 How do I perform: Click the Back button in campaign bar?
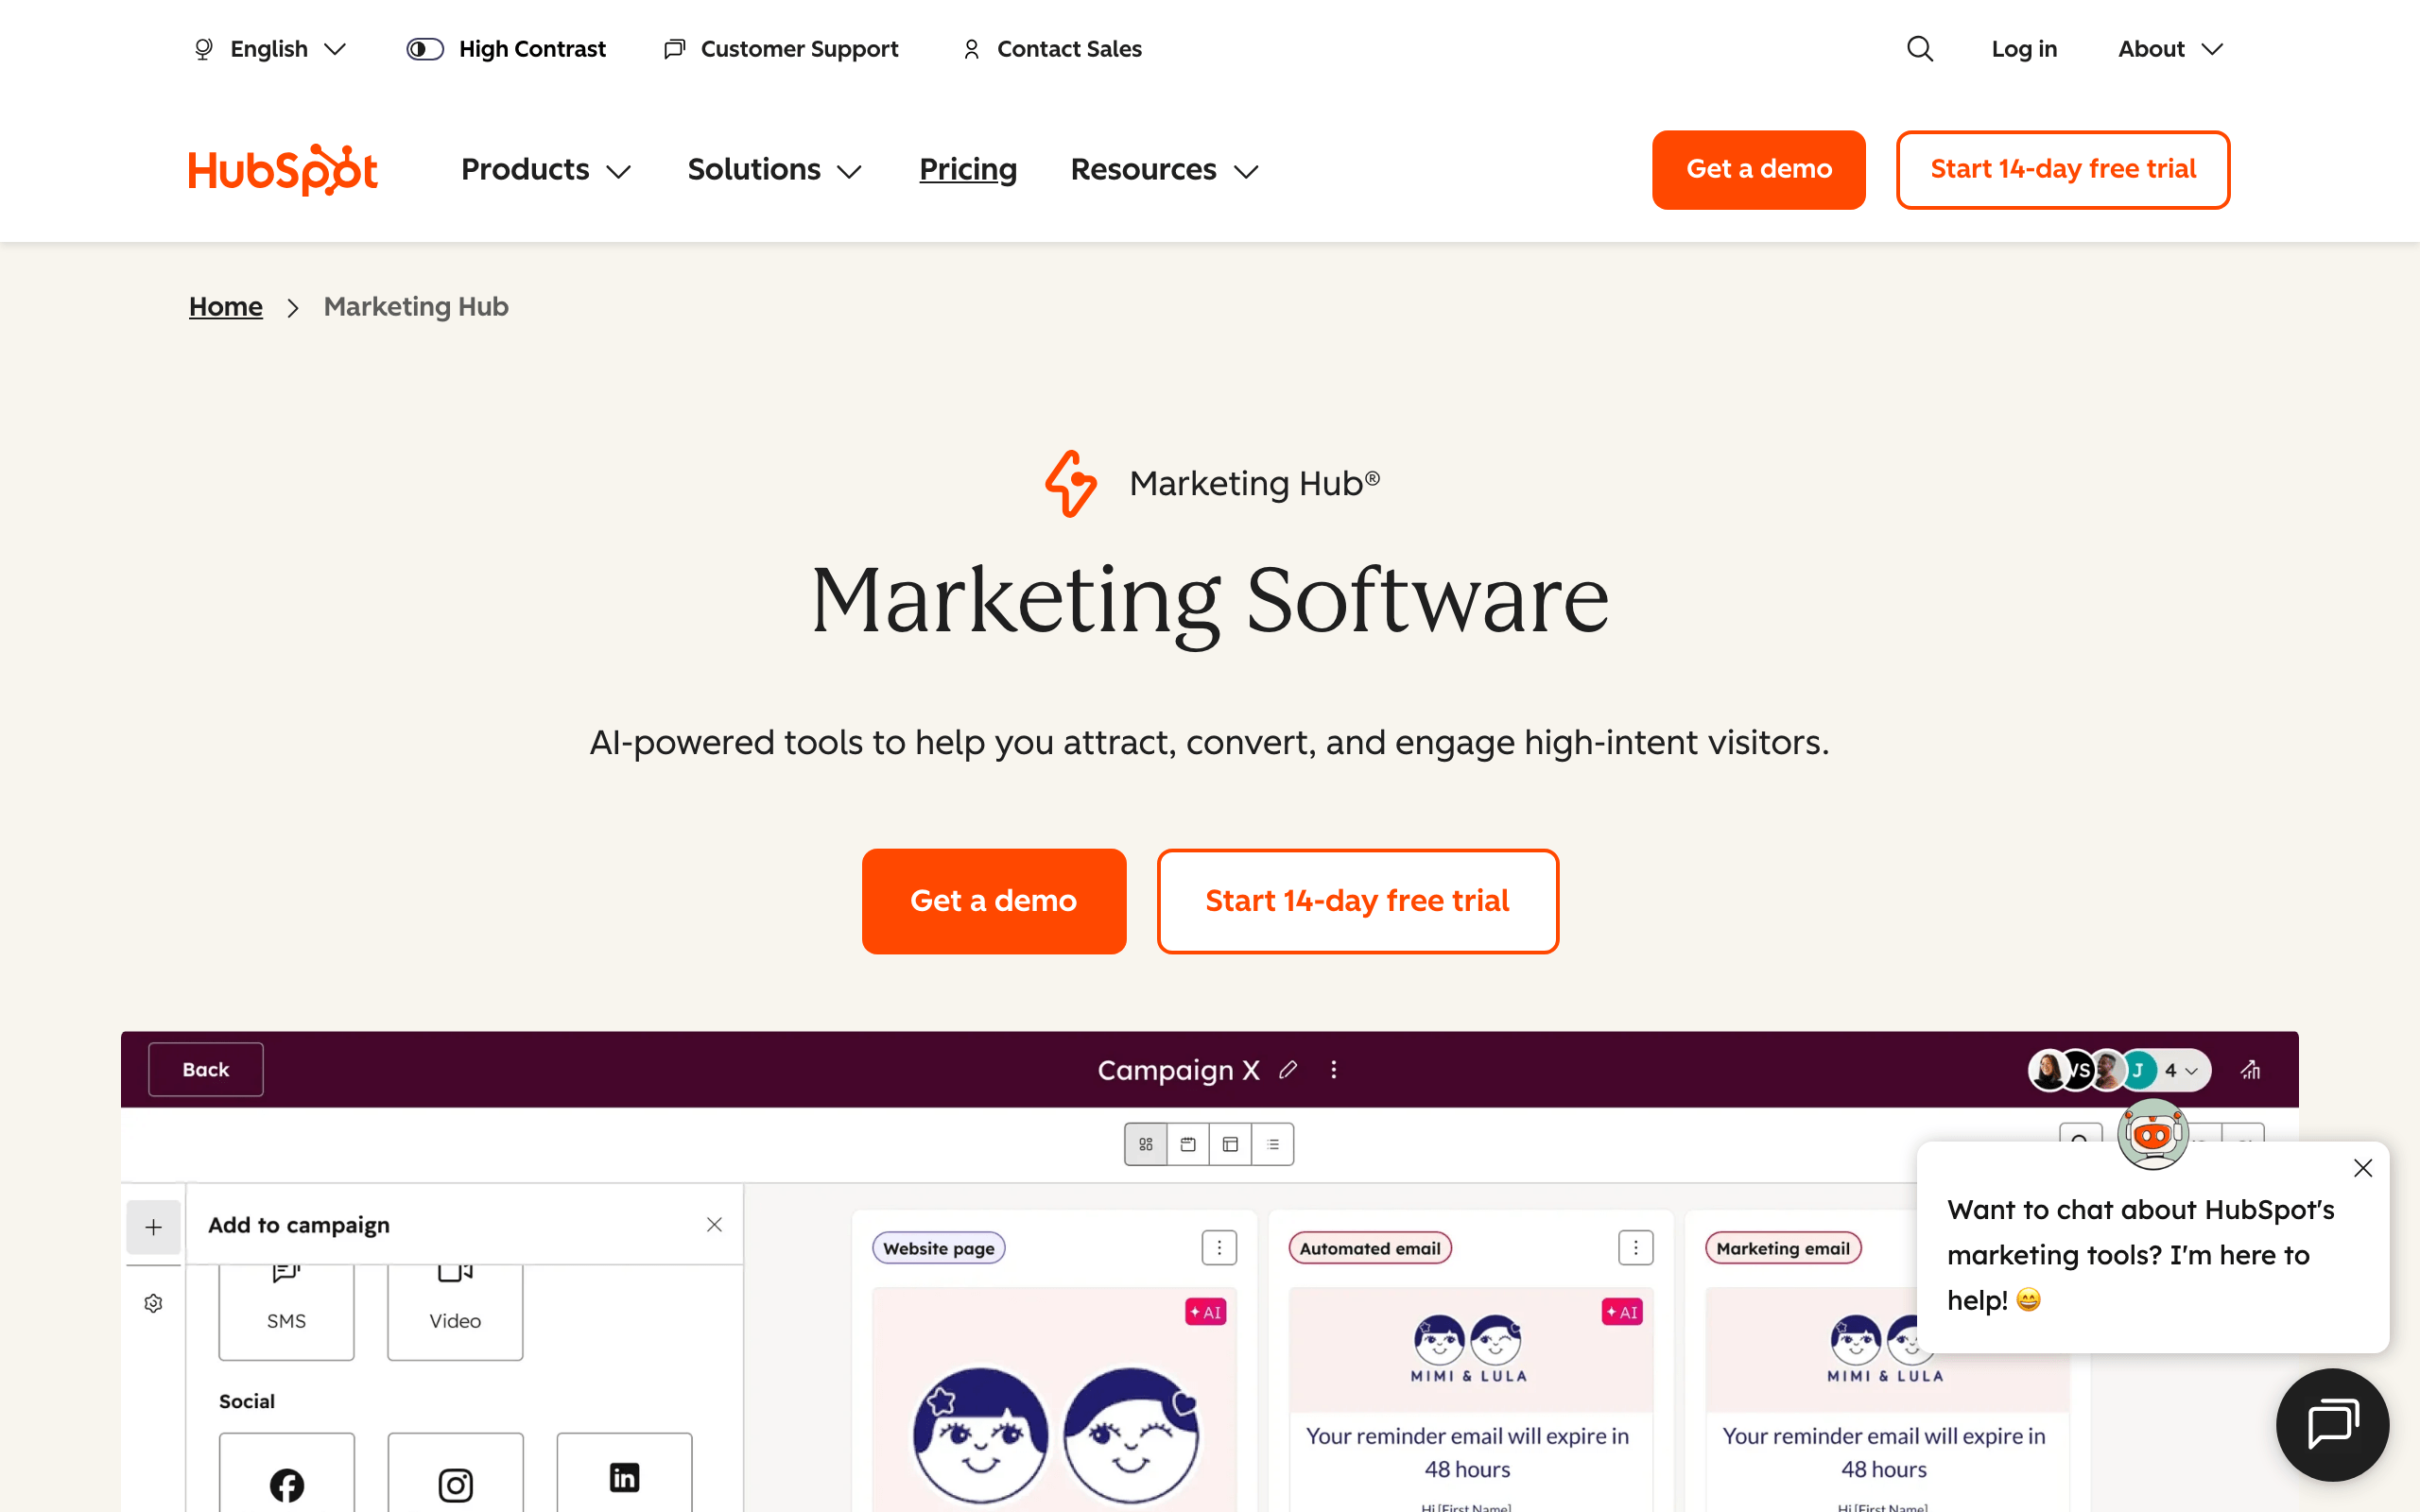(206, 1070)
